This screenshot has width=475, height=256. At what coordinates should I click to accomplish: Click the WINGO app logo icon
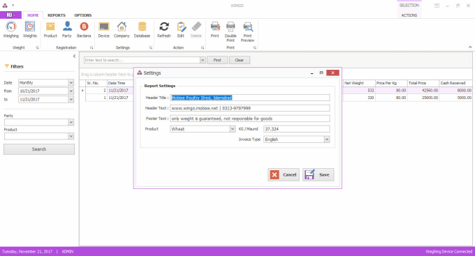pos(5,5)
